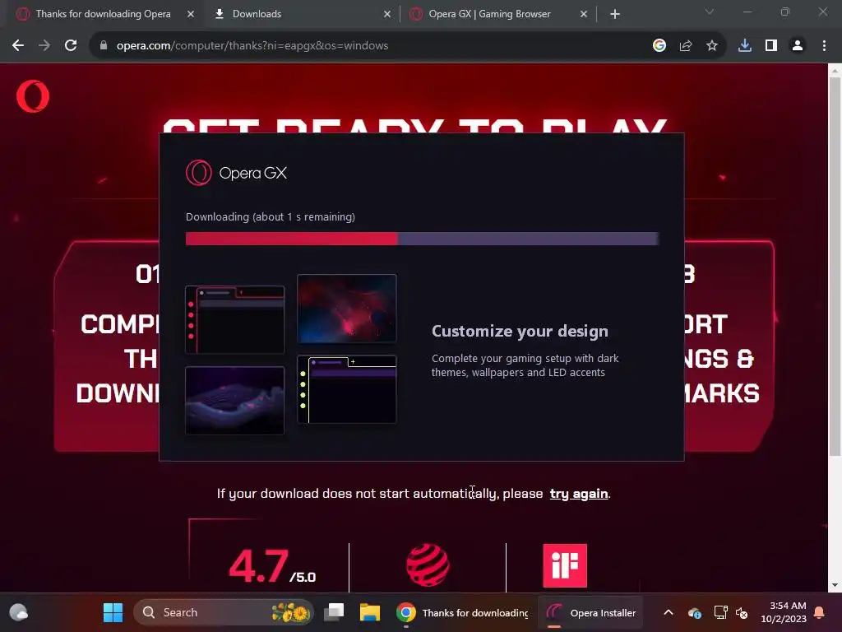Switch to the 'Thanks for downloading Opera' tab
The width and height of the screenshot is (842, 632).
point(103,14)
